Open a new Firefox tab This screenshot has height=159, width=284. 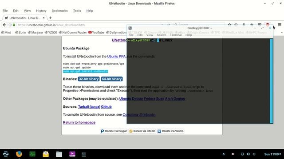51,18
